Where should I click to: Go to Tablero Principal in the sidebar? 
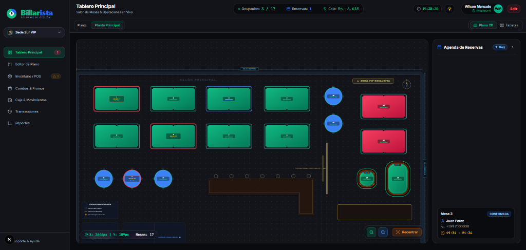point(34,52)
